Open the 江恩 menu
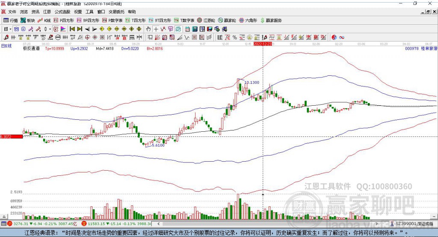The image size is (438, 237). click(47, 12)
